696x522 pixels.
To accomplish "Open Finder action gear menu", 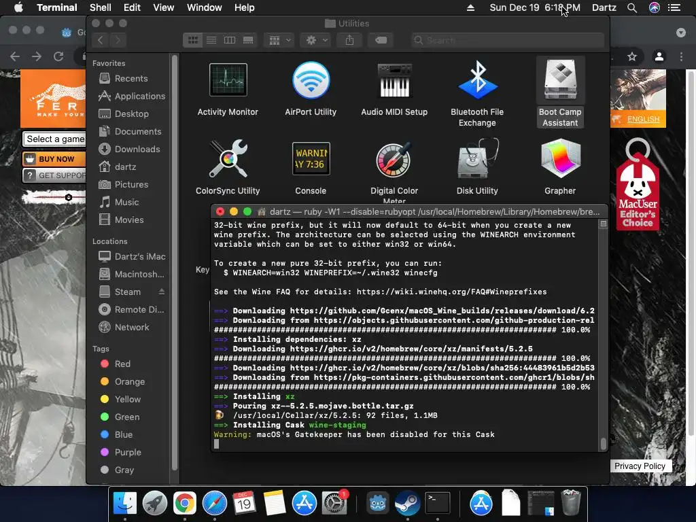I will 317,40.
